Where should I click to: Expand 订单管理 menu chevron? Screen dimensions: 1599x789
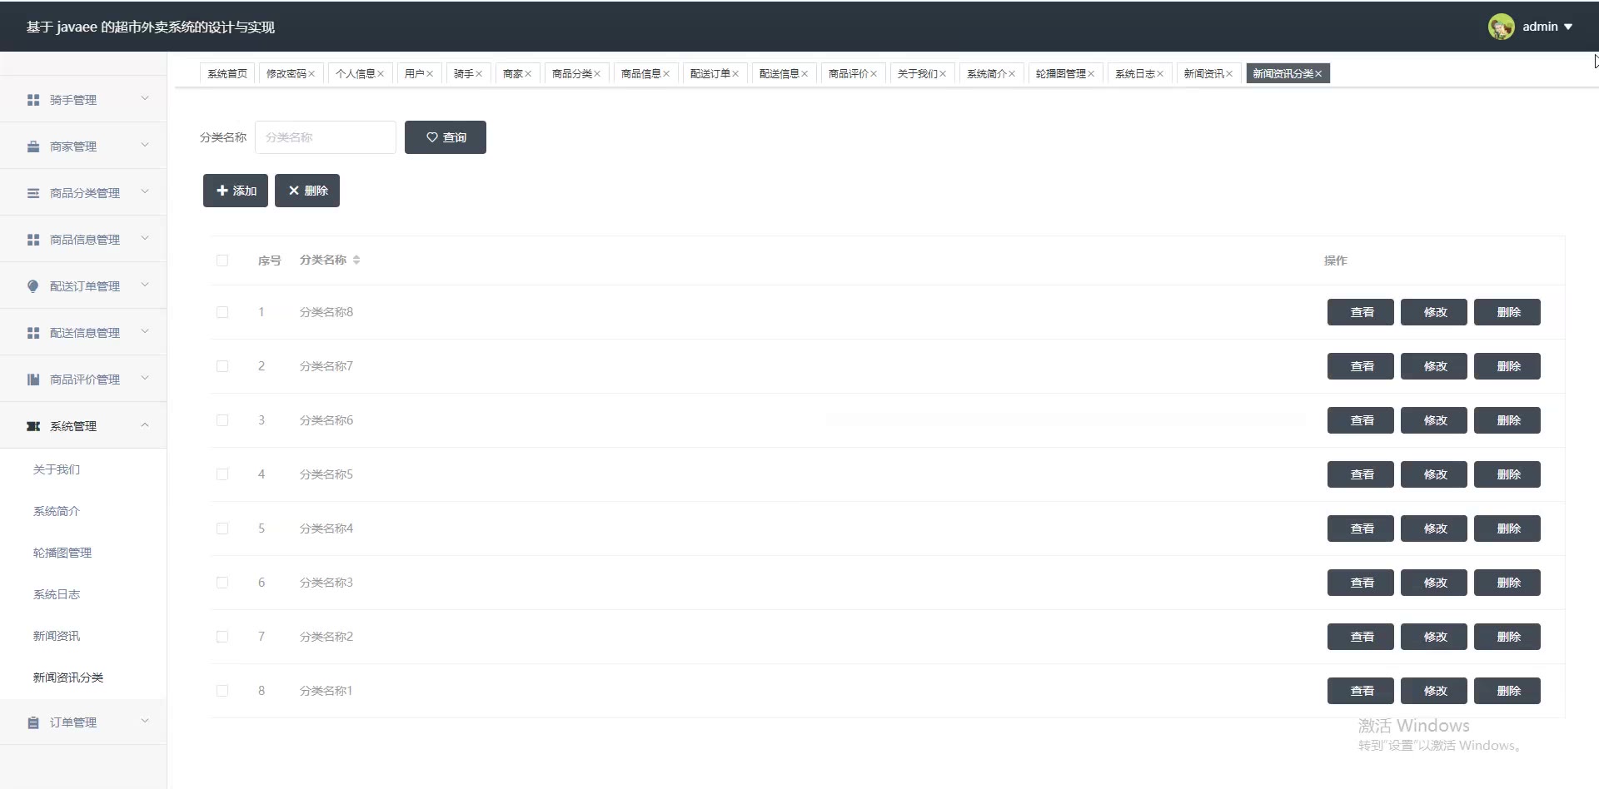145,721
